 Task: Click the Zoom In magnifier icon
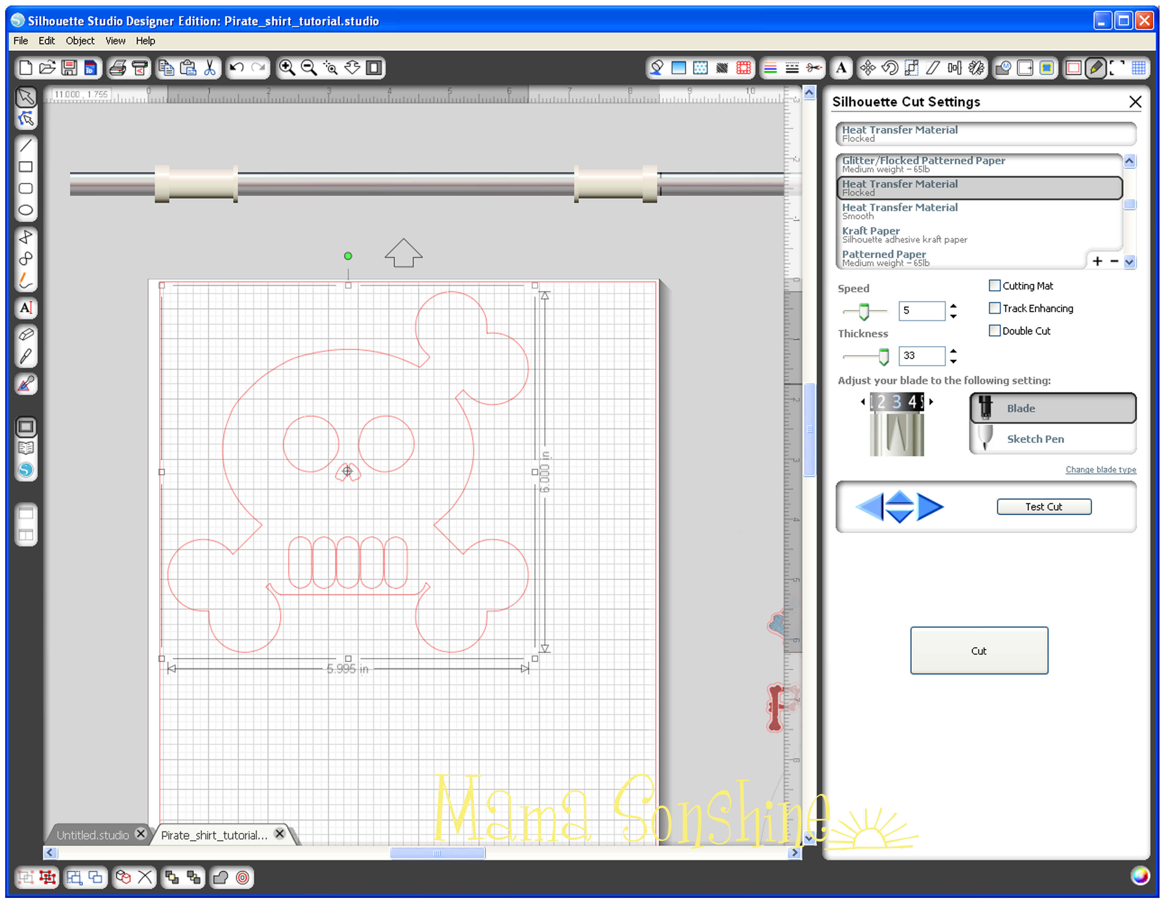click(x=286, y=68)
